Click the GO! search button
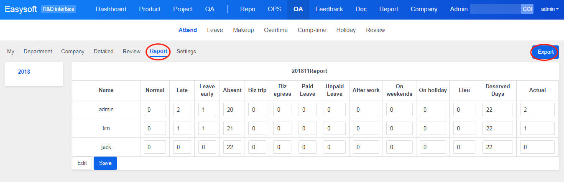564x182 pixels. coord(527,9)
